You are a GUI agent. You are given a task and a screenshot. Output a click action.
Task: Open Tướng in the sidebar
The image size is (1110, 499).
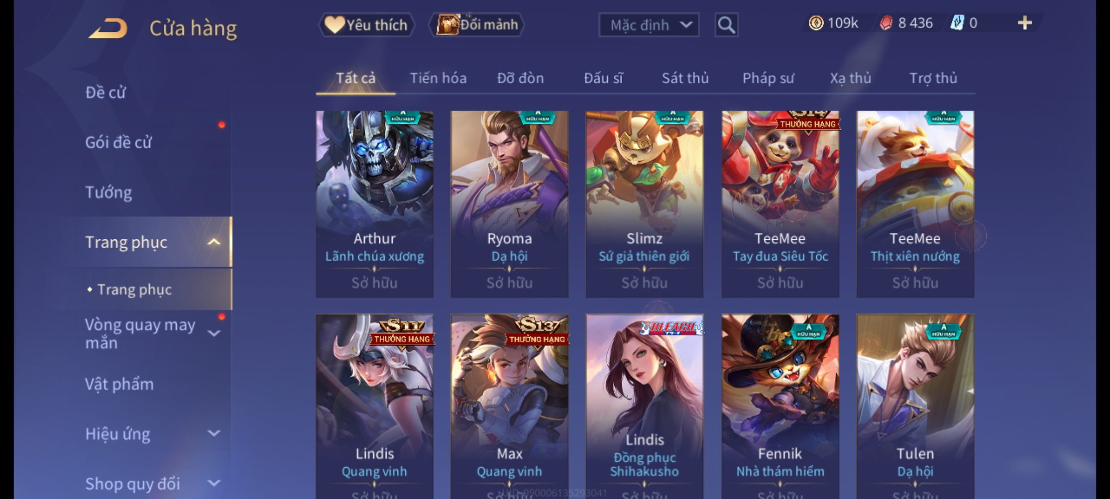coord(109,192)
